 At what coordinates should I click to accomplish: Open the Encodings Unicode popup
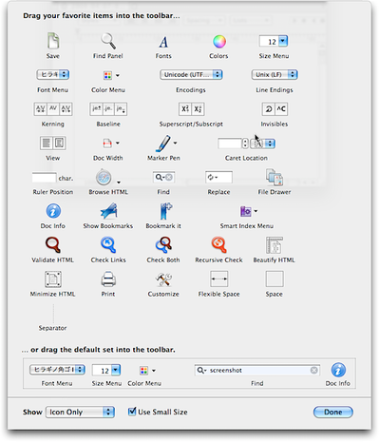click(191, 75)
